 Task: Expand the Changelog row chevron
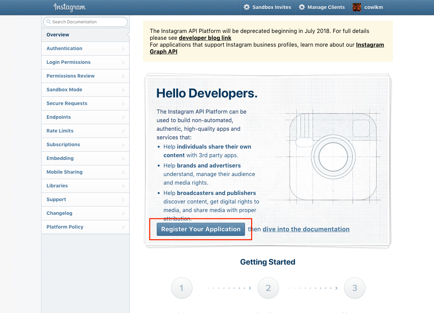(123, 213)
